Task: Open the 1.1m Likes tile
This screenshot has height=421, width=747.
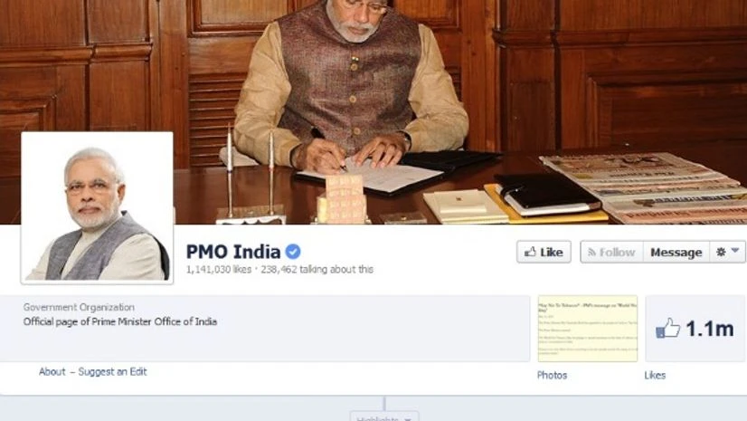Action: click(695, 329)
